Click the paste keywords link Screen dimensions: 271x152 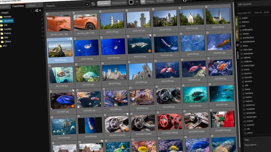click(266, 12)
